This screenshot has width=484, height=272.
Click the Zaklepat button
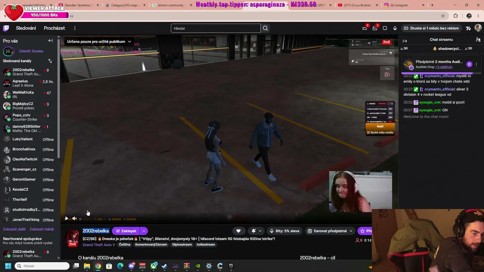pyautogui.click(x=126, y=231)
